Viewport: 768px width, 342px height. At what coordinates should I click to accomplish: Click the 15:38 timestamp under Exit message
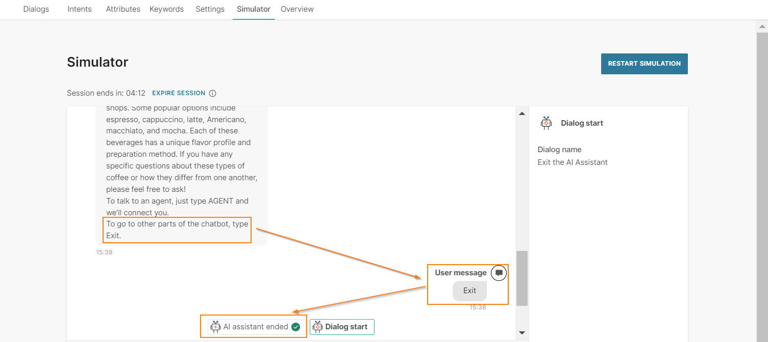click(478, 307)
